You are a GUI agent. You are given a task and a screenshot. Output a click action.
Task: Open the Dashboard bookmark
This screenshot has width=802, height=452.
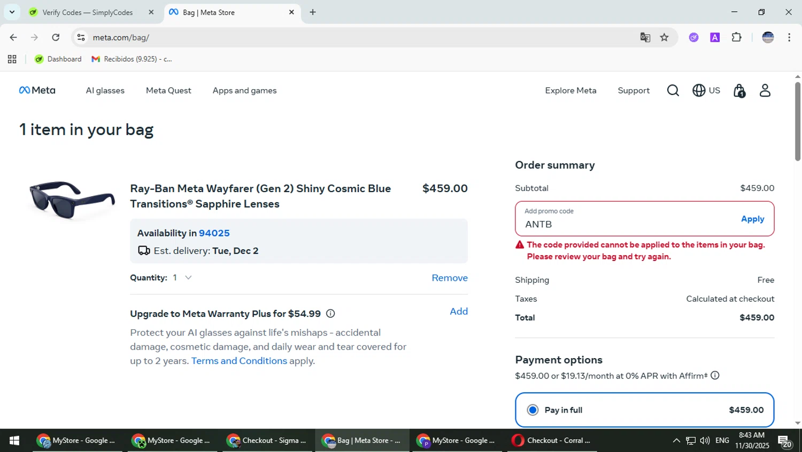coord(58,59)
